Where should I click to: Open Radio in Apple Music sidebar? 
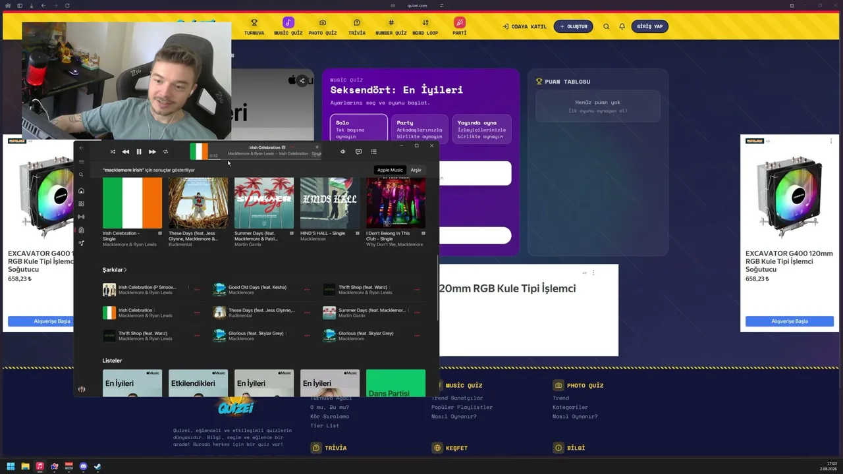pos(82,217)
